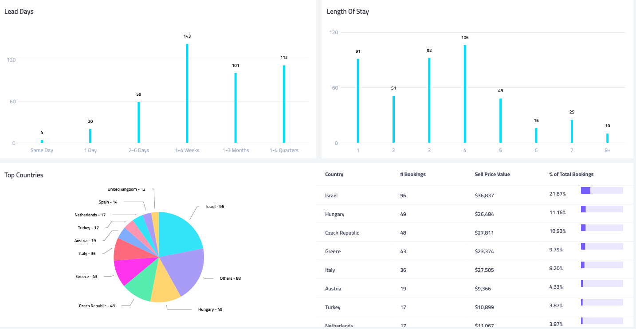Click the Lead Days chart title
This screenshot has width=636, height=329.
(19, 12)
